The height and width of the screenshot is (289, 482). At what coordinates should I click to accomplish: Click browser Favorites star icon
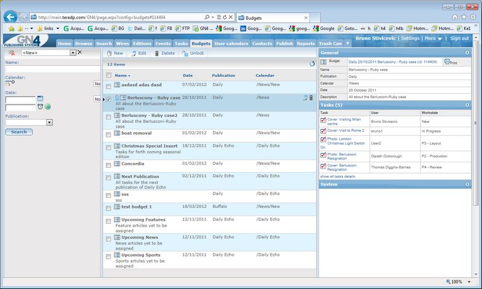tap(464, 17)
